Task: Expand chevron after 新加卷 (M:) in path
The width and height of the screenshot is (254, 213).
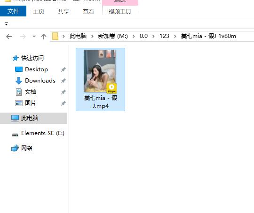Action: coord(134,36)
